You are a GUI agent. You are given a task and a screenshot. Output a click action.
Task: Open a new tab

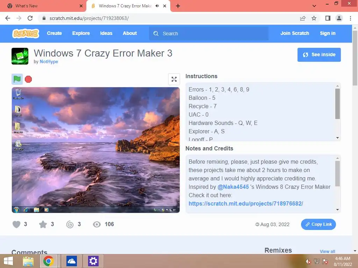pyautogui.click(x=178, y=6)
